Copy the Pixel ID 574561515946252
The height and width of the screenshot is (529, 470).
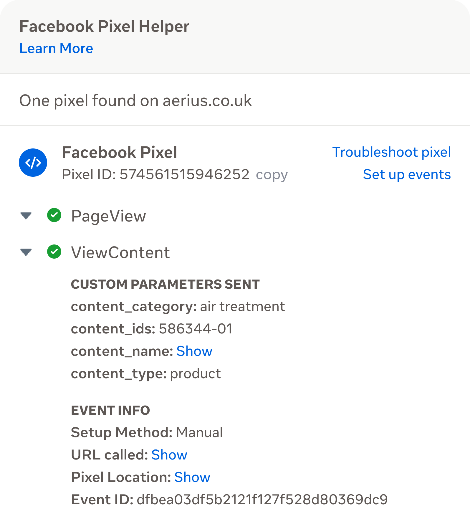tap(272, 175)
